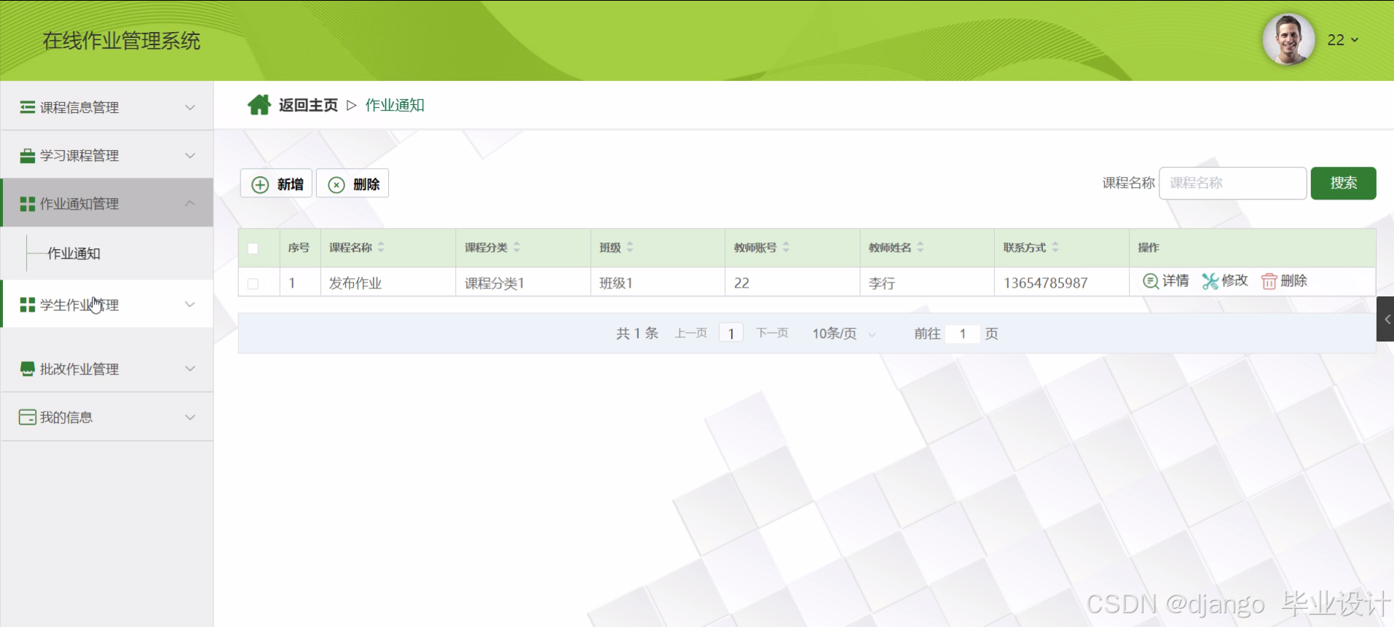
Task: Click the magnifier icon next to 详情
Action: [1151, 281]
